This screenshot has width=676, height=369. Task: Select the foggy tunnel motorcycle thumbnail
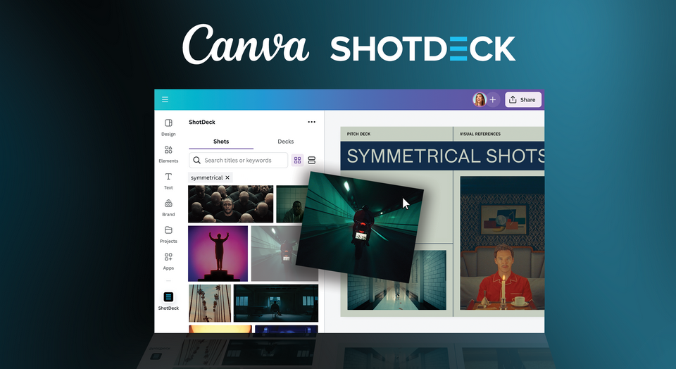coord(274,254)
